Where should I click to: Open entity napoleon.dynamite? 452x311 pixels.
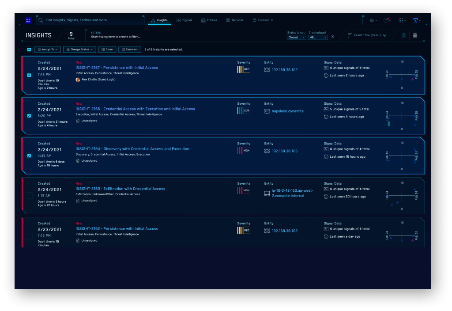pos(287,111)
